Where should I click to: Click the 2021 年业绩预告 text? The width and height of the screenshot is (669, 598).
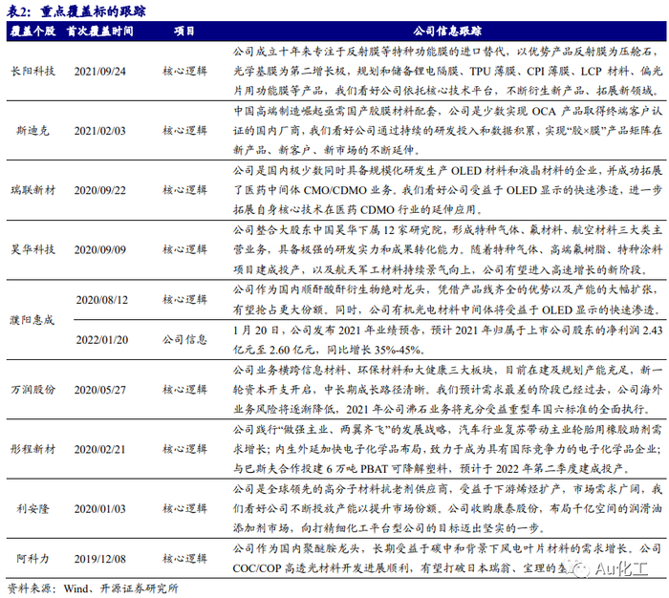coord(447,340)
